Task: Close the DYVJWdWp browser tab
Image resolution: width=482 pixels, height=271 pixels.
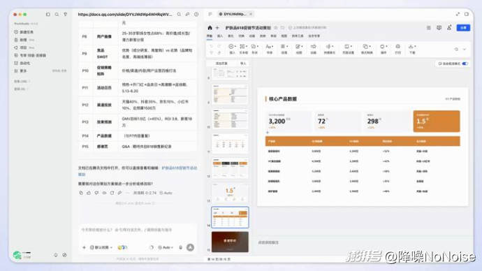Action: [251, 14]
